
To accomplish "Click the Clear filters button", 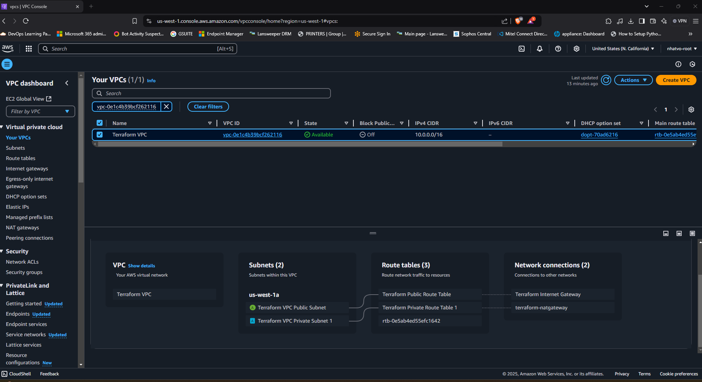I will [x=208, y=107].
